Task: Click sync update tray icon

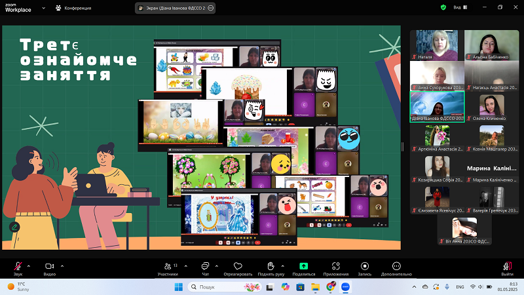Action: point(436,287)
